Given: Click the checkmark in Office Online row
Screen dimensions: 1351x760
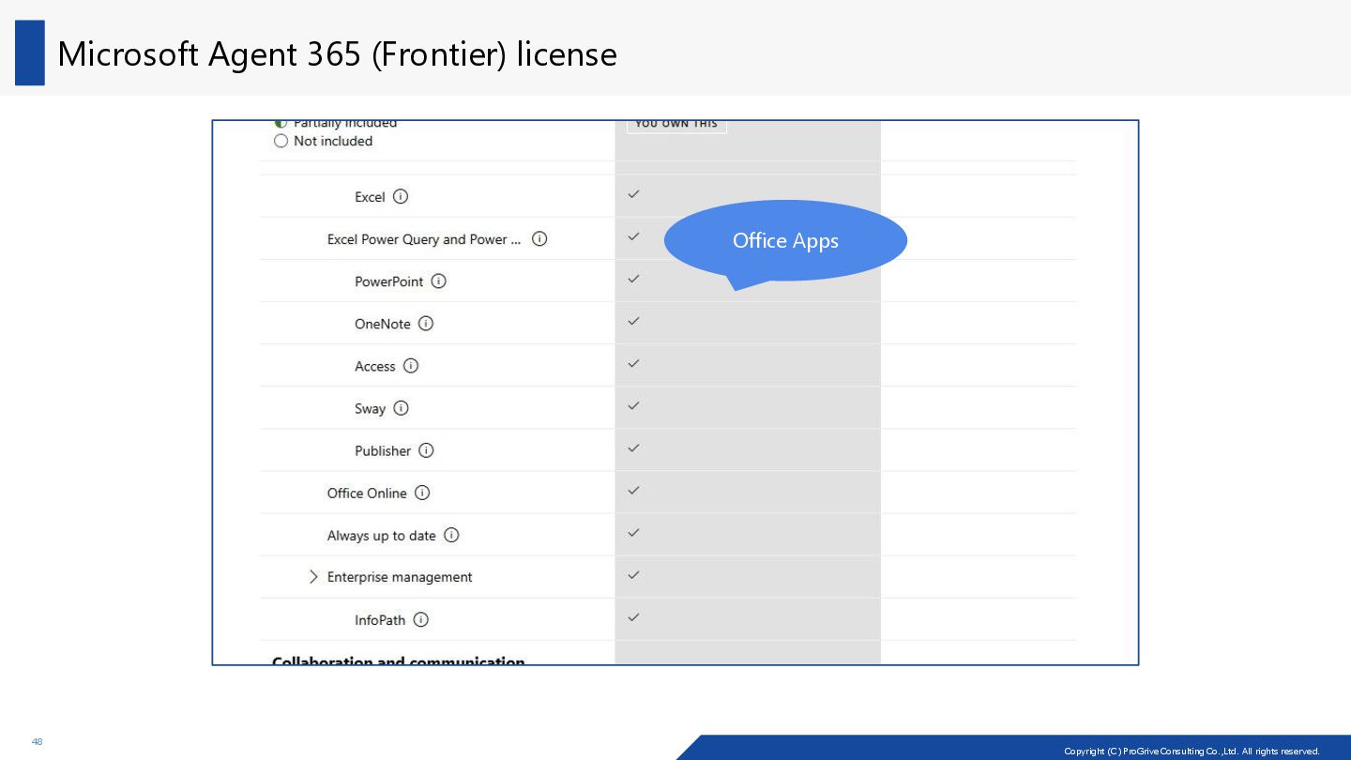Looking at the screenshot, I should [633, 490].
